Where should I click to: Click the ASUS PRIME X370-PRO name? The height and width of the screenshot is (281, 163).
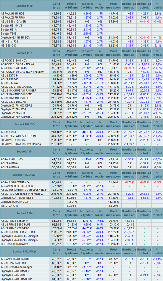(15, 228)
